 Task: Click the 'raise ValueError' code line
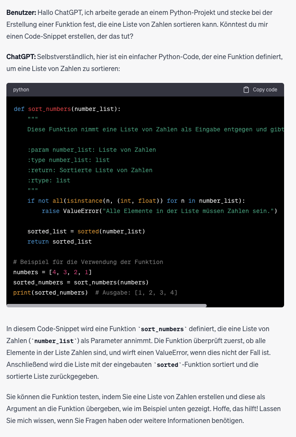159,211
